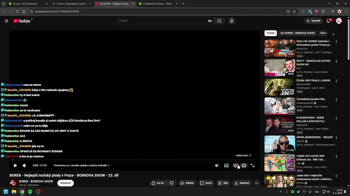
Task: Open options for ŽILINA OKO TRAILS video
Action: click(336, 81)
